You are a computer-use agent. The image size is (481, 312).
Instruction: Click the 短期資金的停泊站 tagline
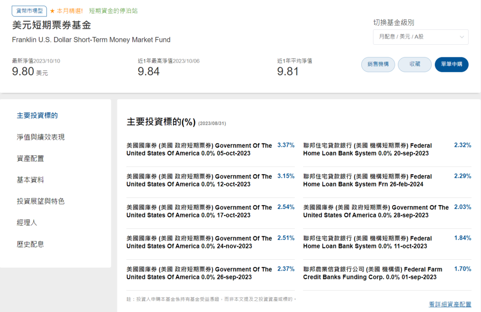coord(113,11)
